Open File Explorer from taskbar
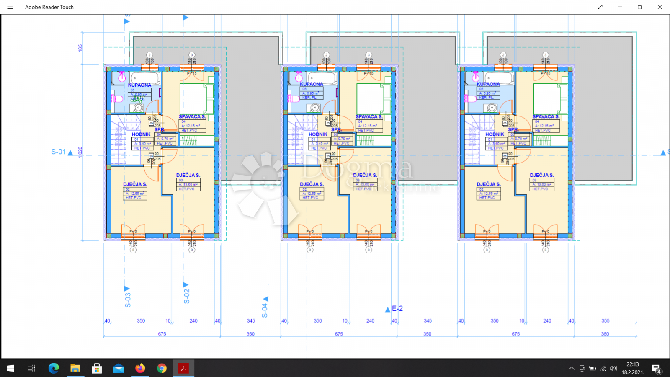Screen dimensions: 670x377 [75, 368]
